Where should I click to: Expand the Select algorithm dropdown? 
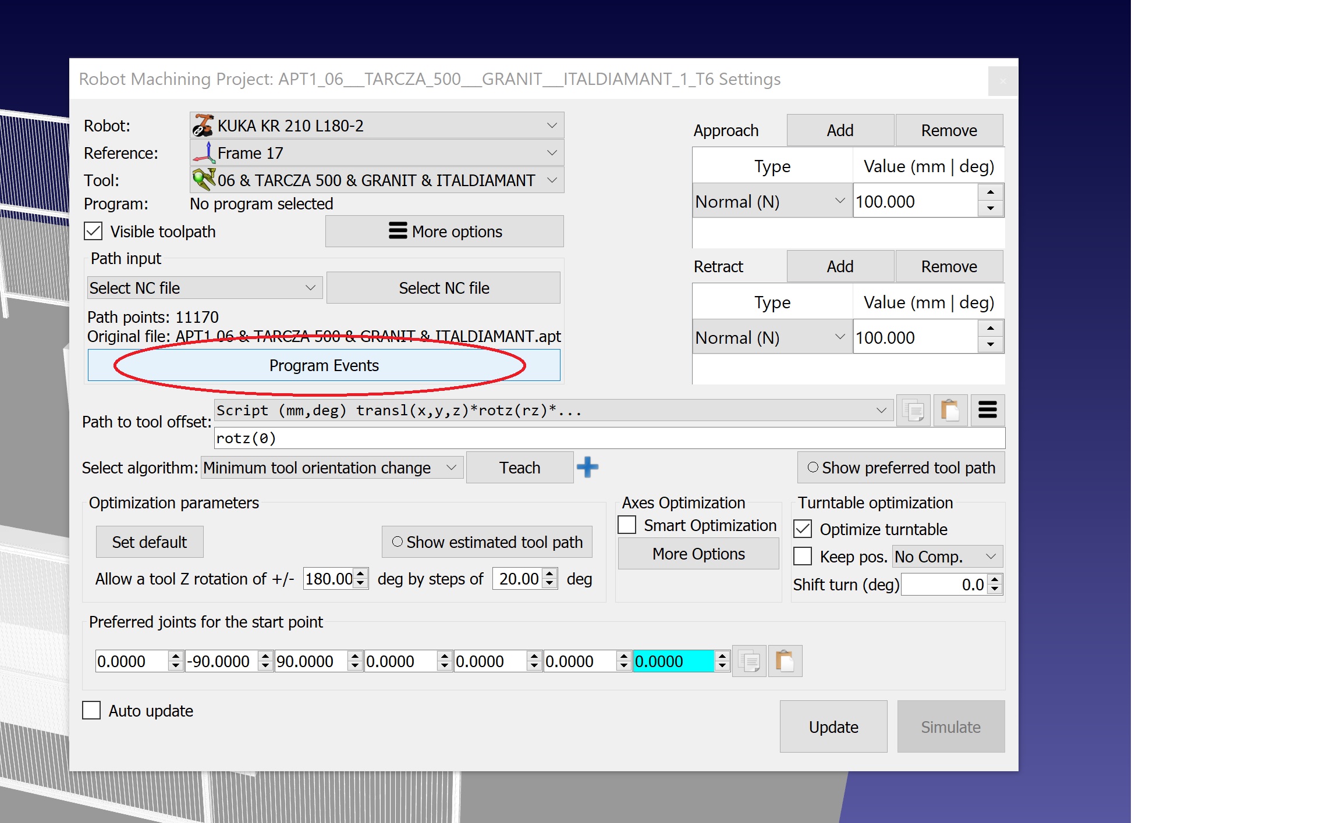332,468
